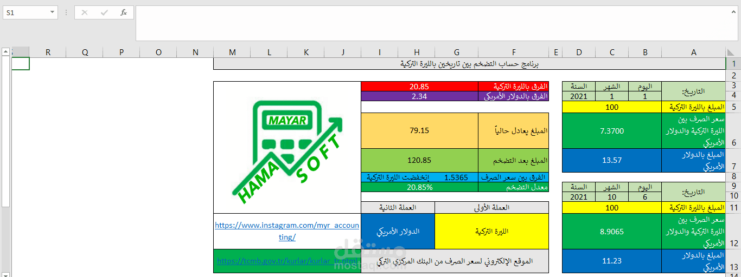Select row 1 header
Image resolution: width=741 pixels, height=277 pixels.
tap(733, 64)
